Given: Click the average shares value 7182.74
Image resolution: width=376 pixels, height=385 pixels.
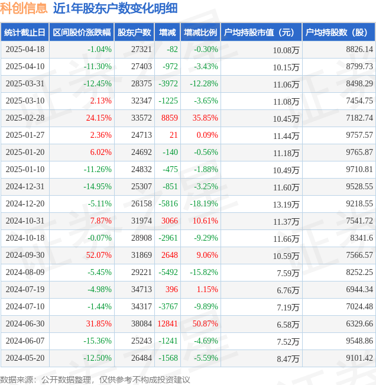Looking at the screenshot, I should click(x=359, y=118).
